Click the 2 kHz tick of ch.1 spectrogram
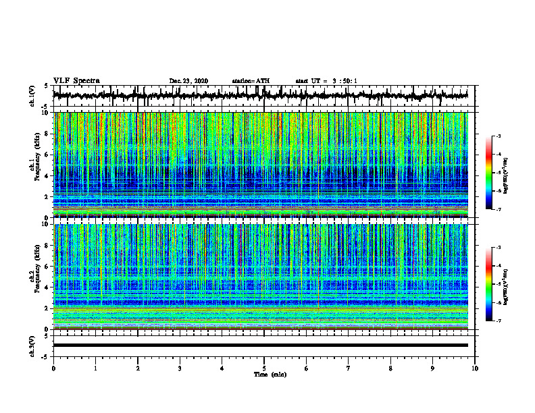The width and height of the screenshot is (535, 413). click(x=47, y=197)
